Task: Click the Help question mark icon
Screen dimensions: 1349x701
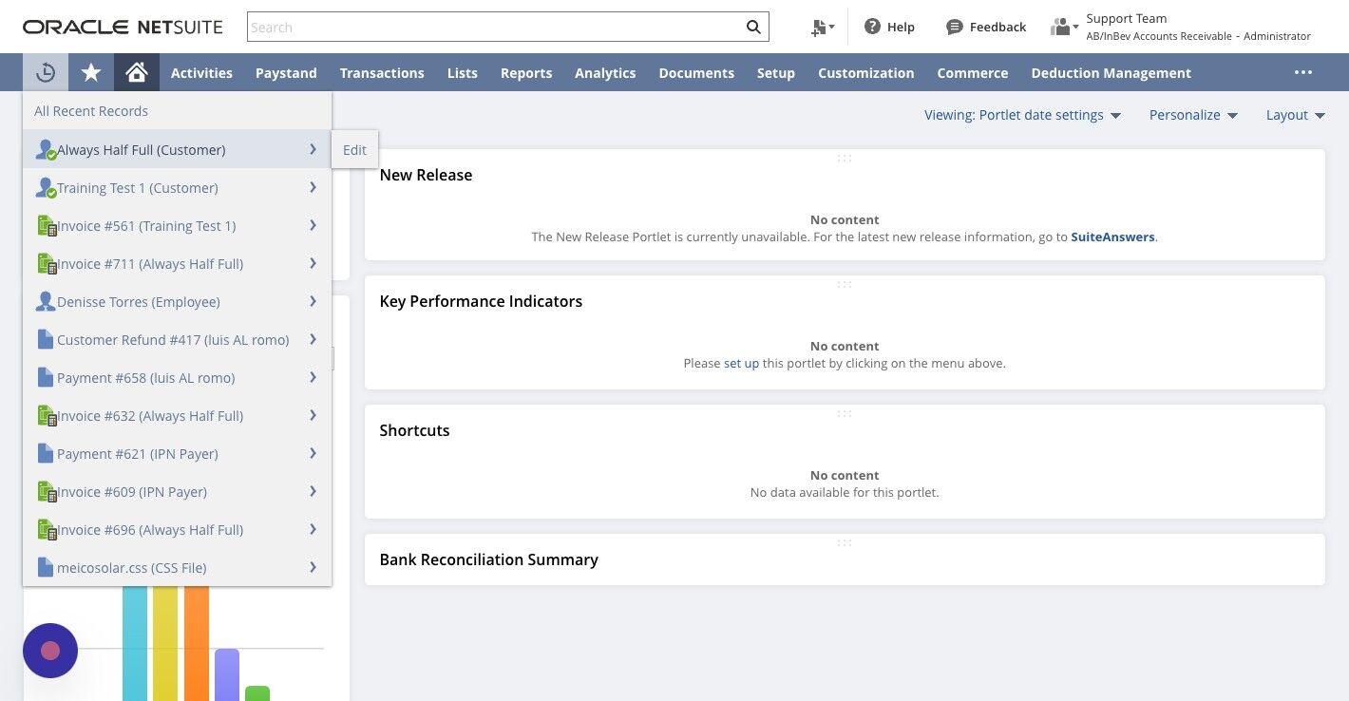Action: tap(872, 27)
